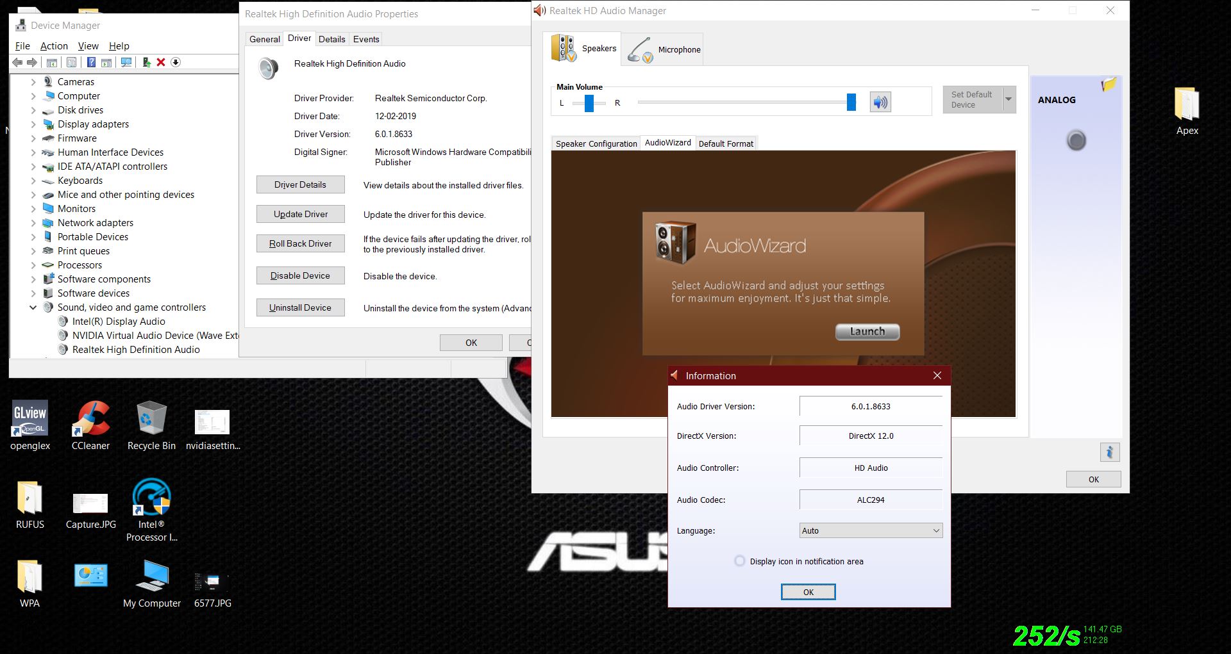The image size is (1231, 654).
Task: Click the blue Help toolbar icon
Action: click(91, 62)
